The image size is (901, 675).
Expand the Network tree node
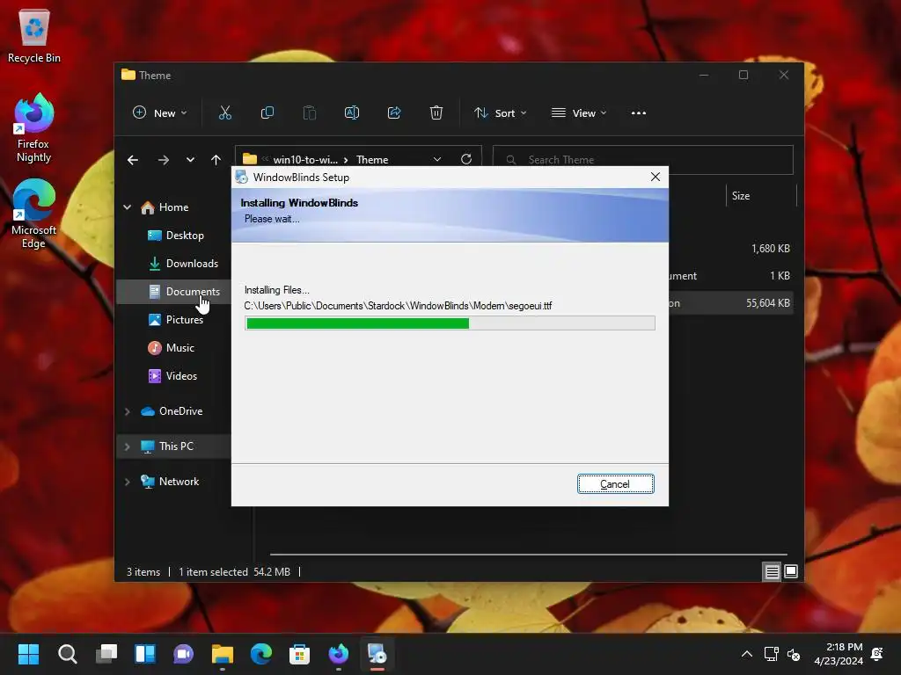point(127,482)
